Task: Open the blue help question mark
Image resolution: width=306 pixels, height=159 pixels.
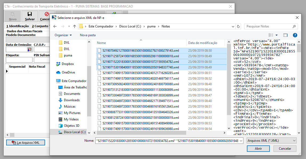Action: coord(295,35)
